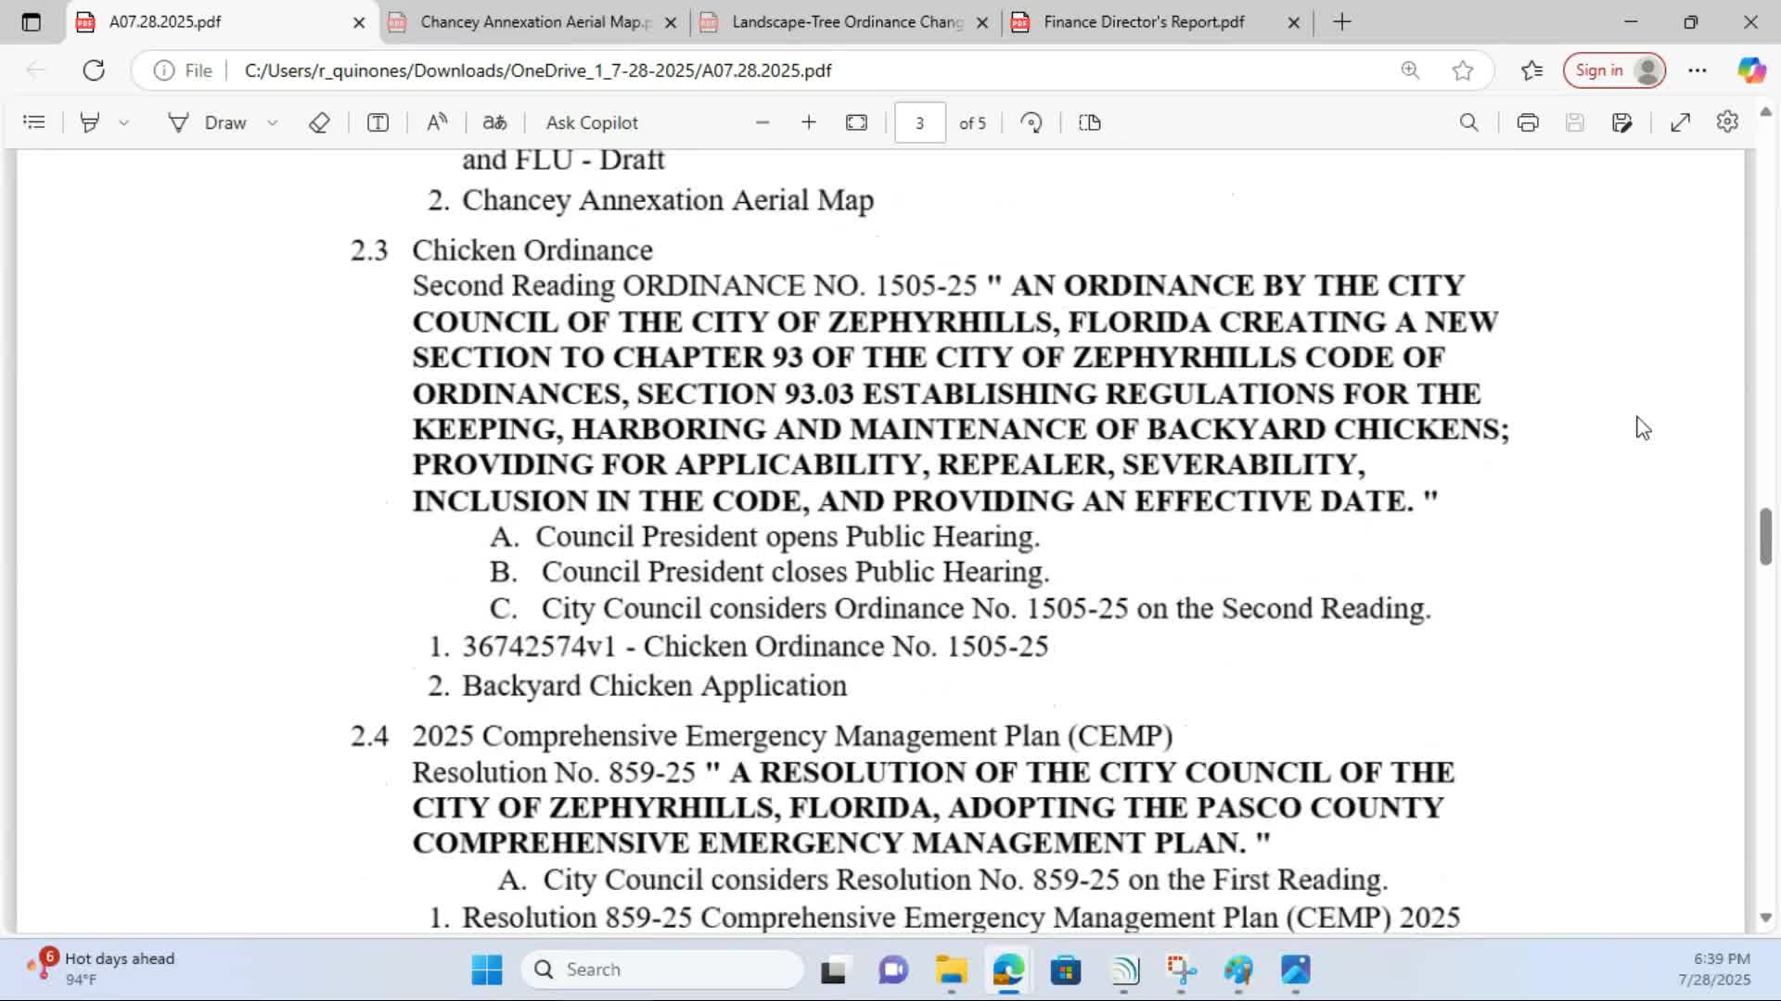This screenshot has width=1781, height=1001.
Task: Enter fullscreen mode with the expand icon
Action: 1680,122
